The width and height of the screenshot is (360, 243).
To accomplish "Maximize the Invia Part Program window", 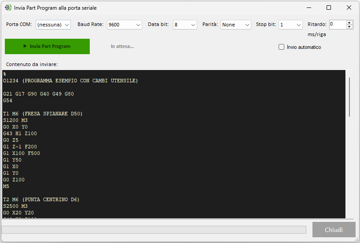I will pos(329,7).
